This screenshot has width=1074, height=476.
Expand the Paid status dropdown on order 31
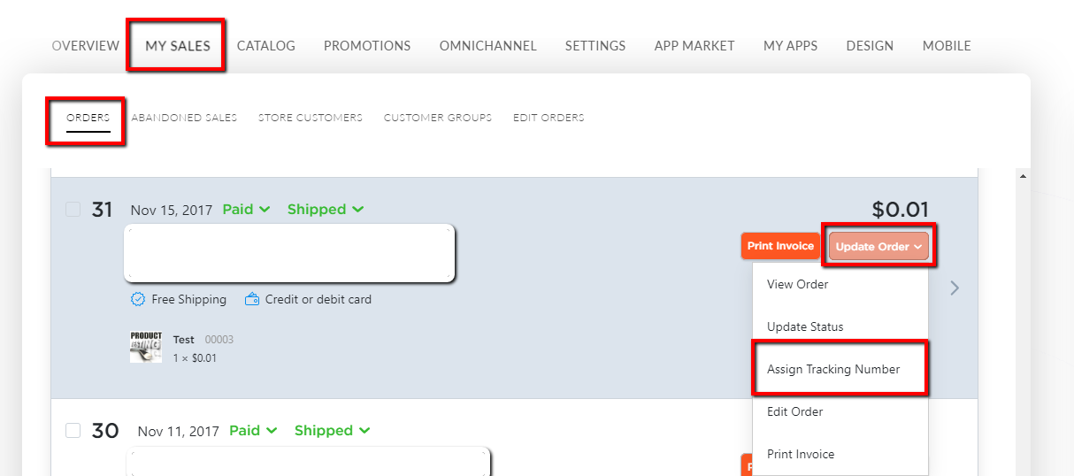pyautogui.click(x=246, y=210)
